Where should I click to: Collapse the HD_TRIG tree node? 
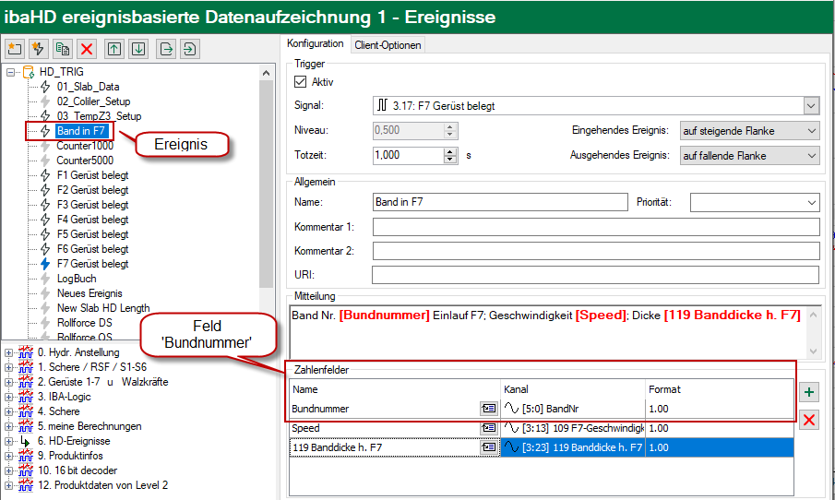tap(10, 72)
